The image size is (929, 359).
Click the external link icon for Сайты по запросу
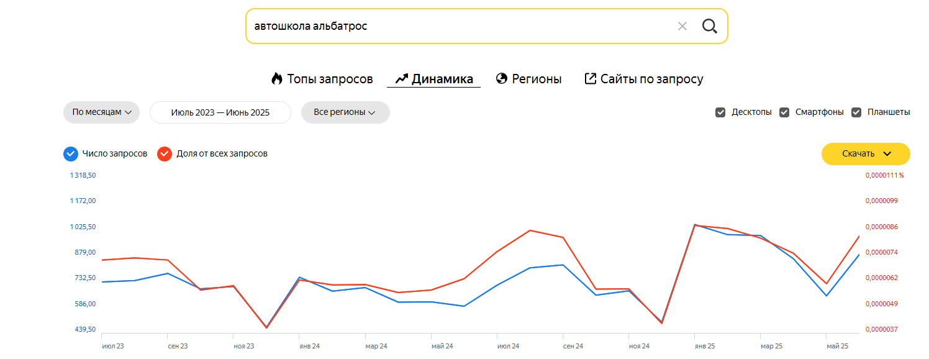pos(591,79)
